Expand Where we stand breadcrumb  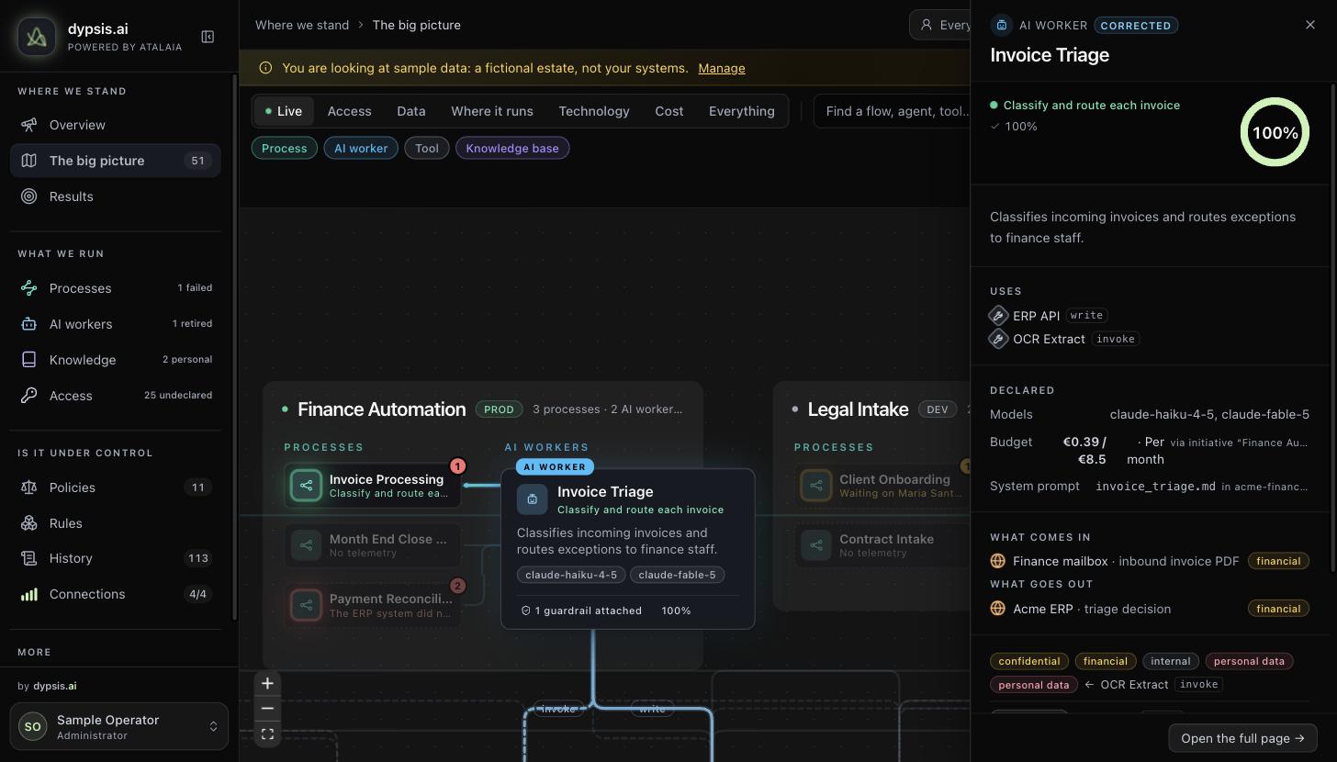point(302,25)
